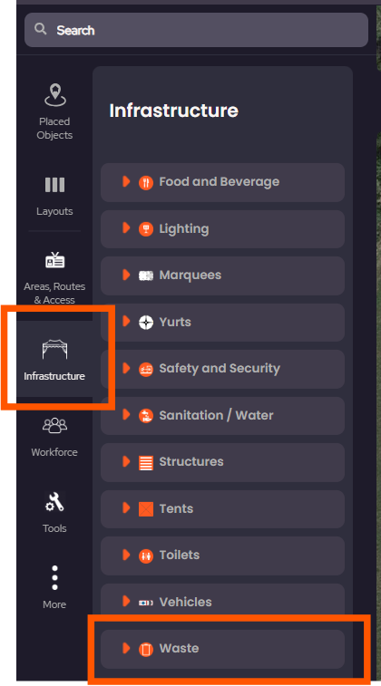381x686 pixels.
Task: Click the search magnifier icon
Action: tap(40, 29)
